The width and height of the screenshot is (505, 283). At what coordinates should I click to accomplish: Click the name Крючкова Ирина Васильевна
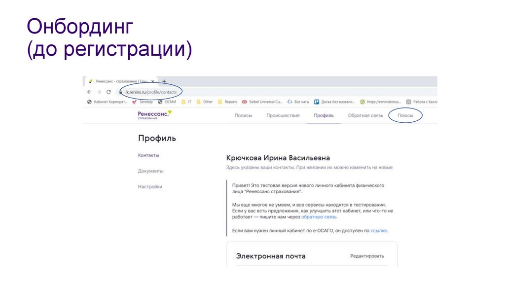pyautogui.click(x=278, y=158)
